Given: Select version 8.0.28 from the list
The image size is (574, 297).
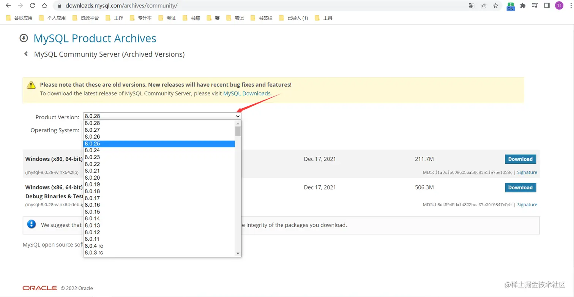Looking at the screenshot, I should pyautogui.click(x=159, y=123).
